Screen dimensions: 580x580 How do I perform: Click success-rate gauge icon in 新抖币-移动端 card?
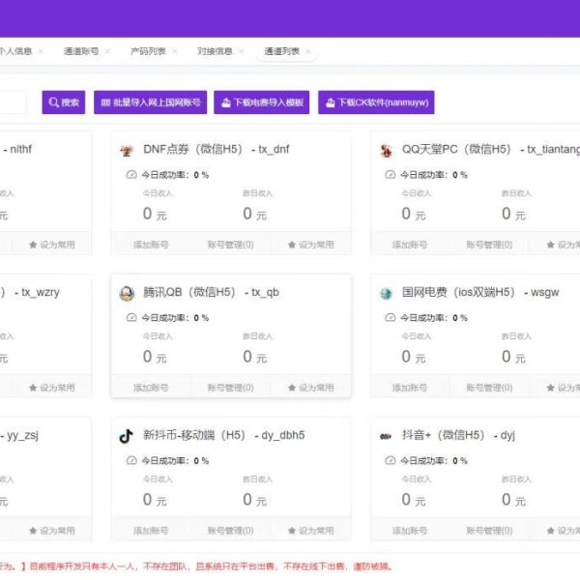click(x=131, y=460)
